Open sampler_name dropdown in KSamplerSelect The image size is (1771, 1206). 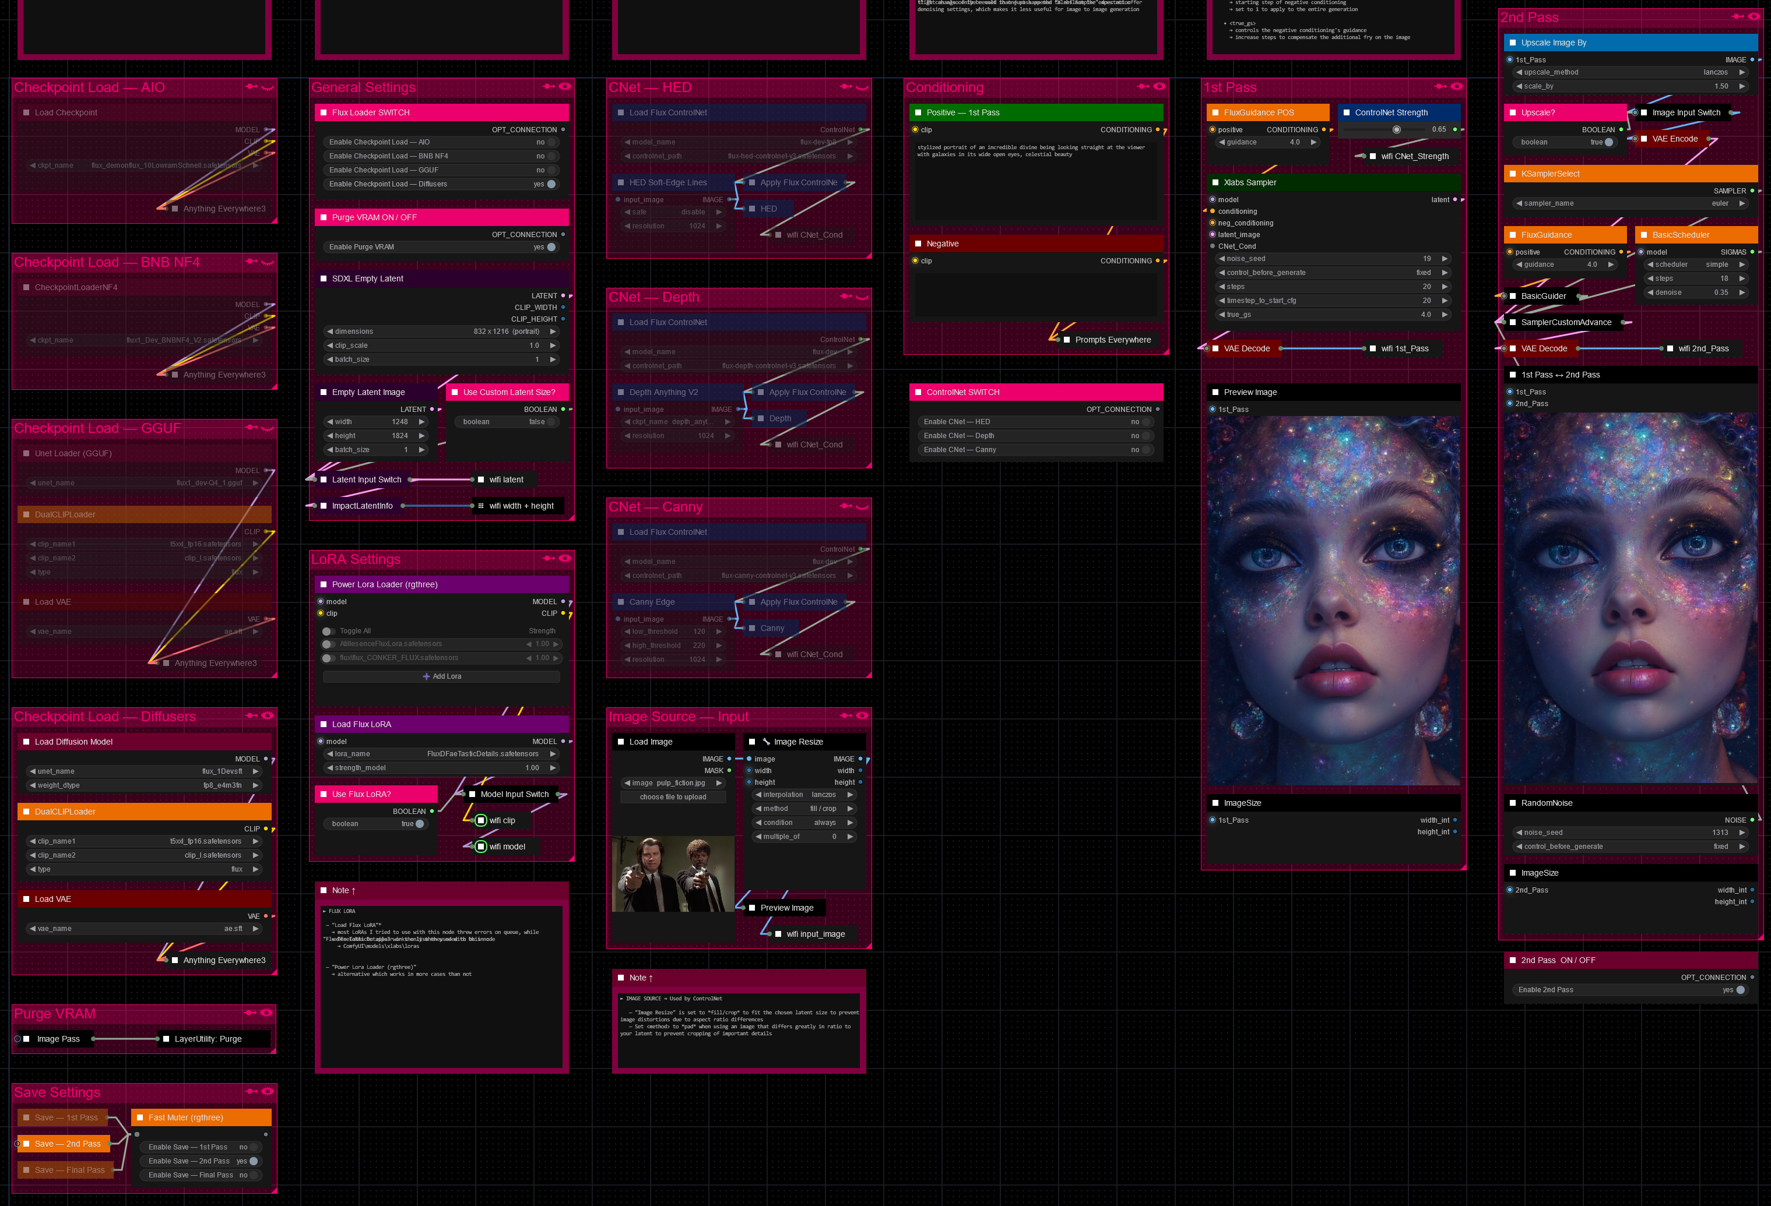pos(1631,203)
